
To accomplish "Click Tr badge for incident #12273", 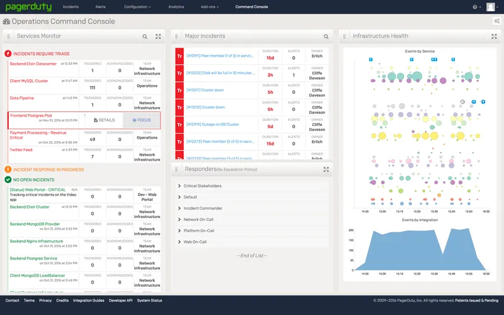I will 180,142.
